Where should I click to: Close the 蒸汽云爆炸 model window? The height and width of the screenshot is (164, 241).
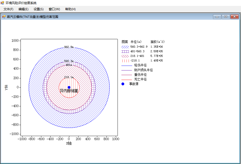tap(235, 17)
